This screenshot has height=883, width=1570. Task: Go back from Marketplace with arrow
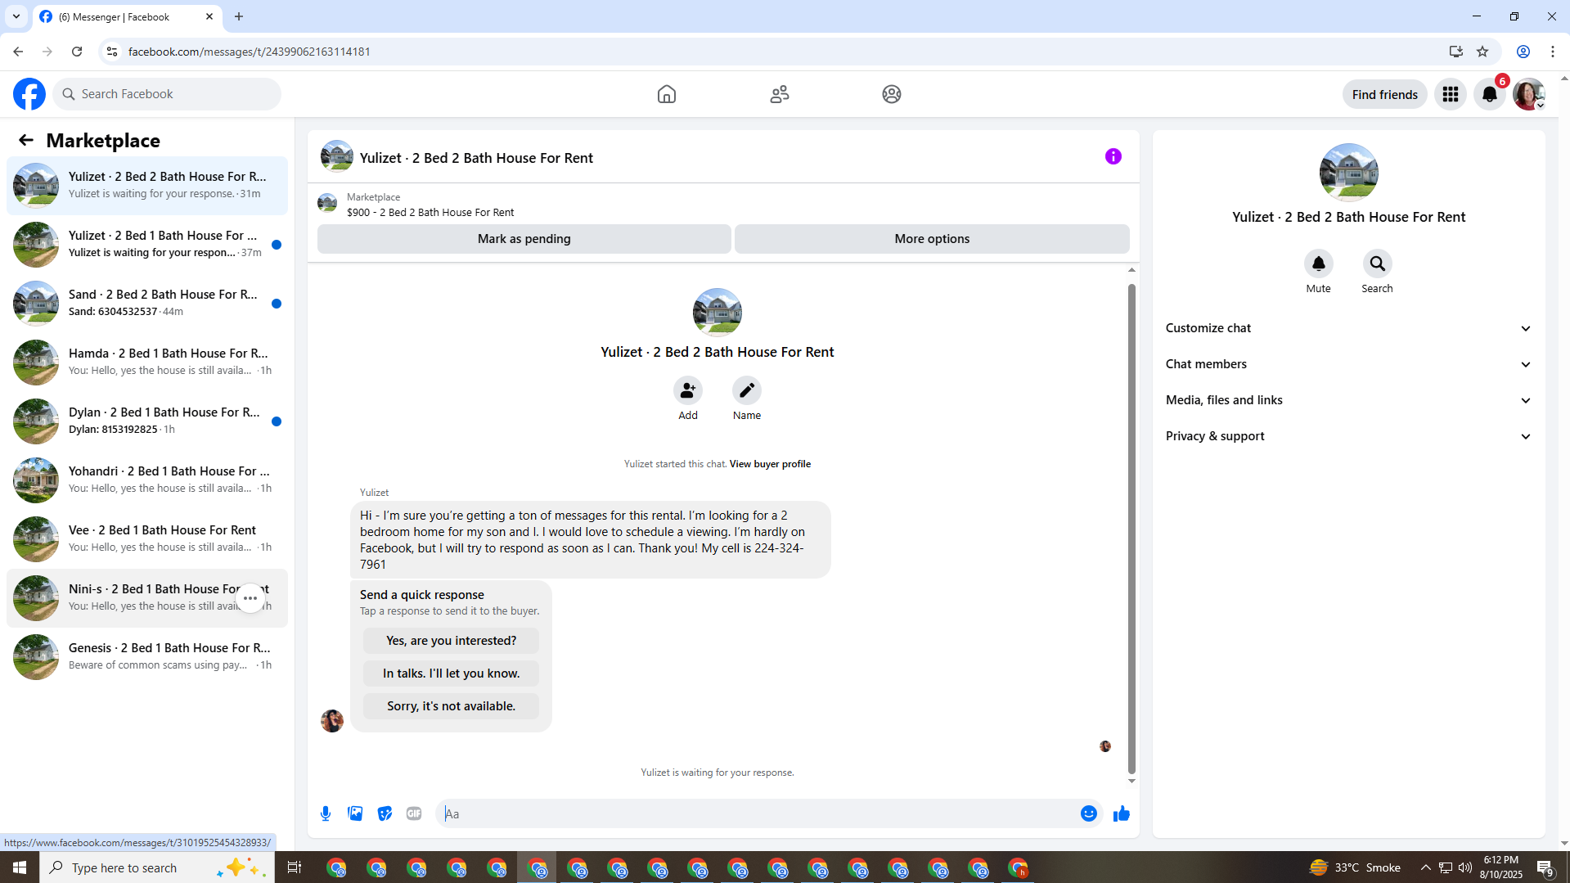[x=26, y=140]
